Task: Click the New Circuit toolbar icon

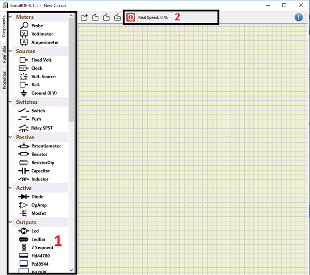Action: tap(84, 17)
